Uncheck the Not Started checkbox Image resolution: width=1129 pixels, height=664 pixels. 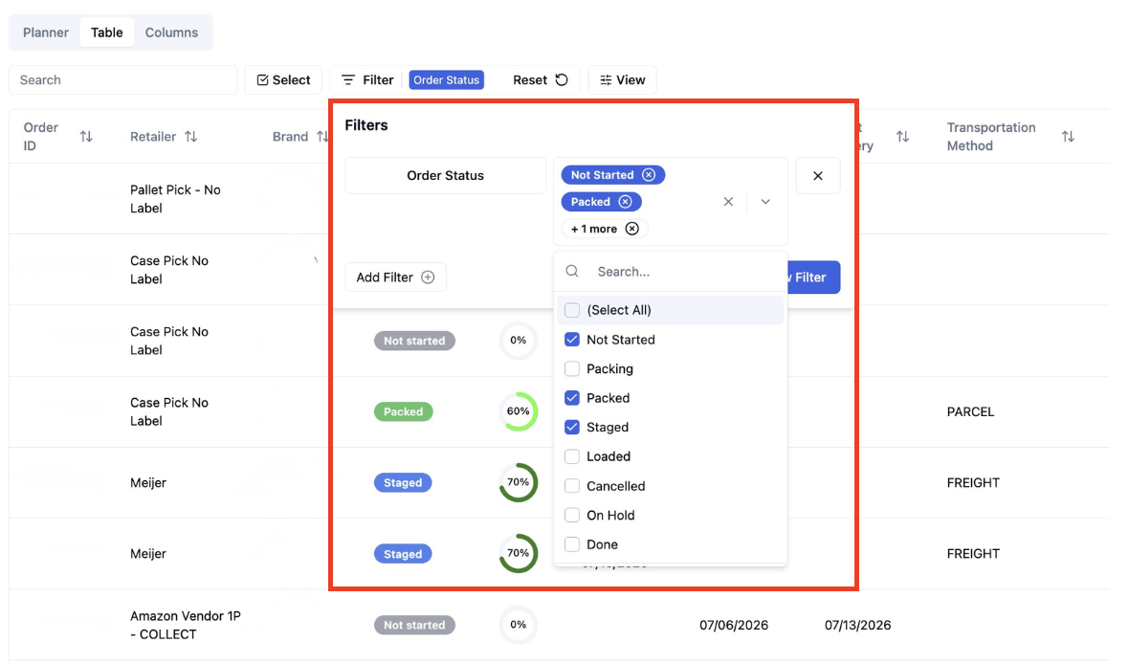(x=572, y=340)
